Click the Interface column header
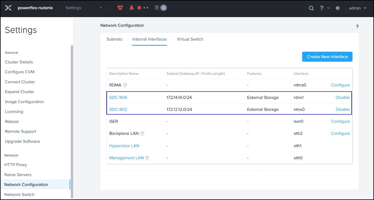This screenshot has width=374, height=200. (301, 74)
